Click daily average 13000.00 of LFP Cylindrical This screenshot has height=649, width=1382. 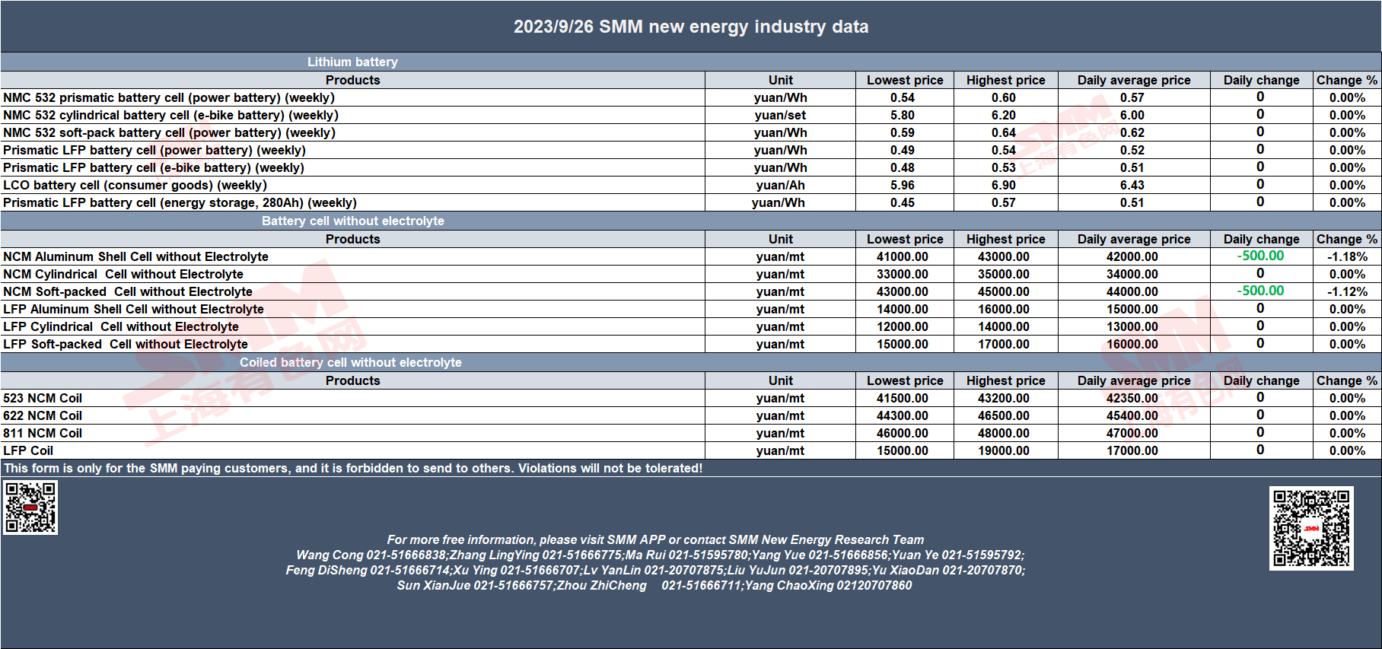tap(1132, 326)
